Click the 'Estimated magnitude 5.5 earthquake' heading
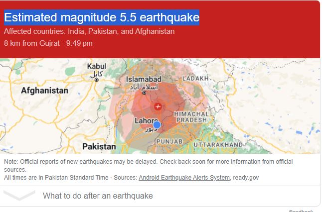Image resolution: width=322 pixels, height=212 pixels. (x=102, y=17)
